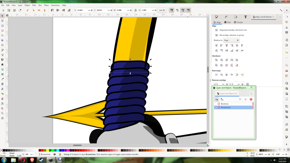Pick the Ellipse tool
Viewport: 290px width, 163px height.
3,30
